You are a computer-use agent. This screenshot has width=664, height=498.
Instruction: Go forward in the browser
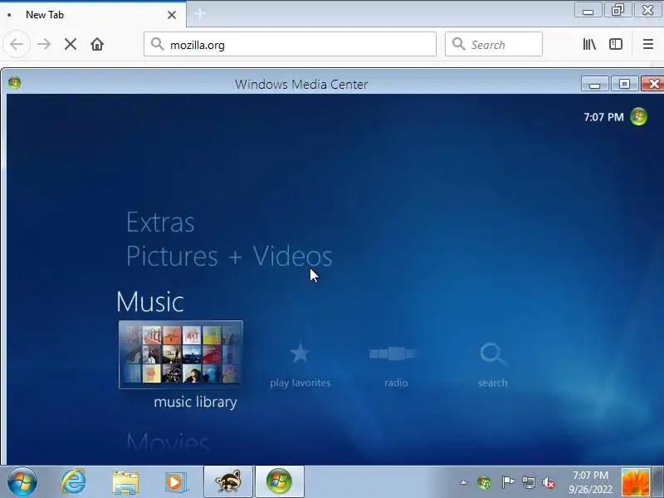tap(44, 44)
